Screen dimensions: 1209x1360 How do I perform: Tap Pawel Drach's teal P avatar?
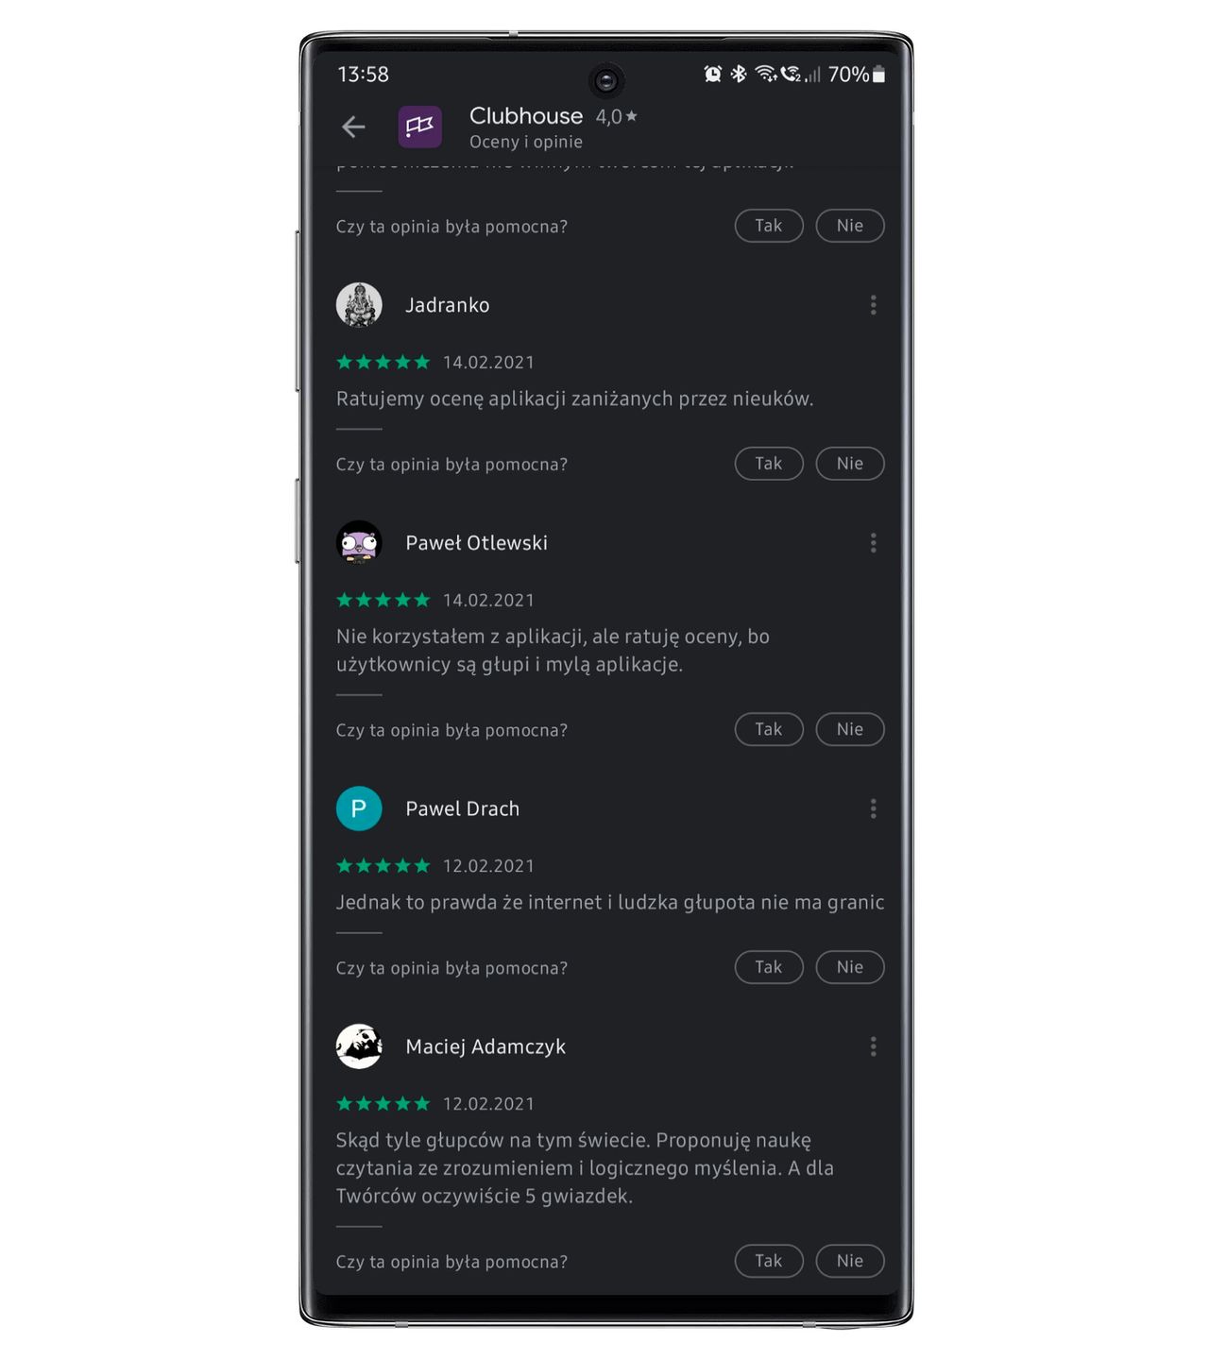click(359, 808)
